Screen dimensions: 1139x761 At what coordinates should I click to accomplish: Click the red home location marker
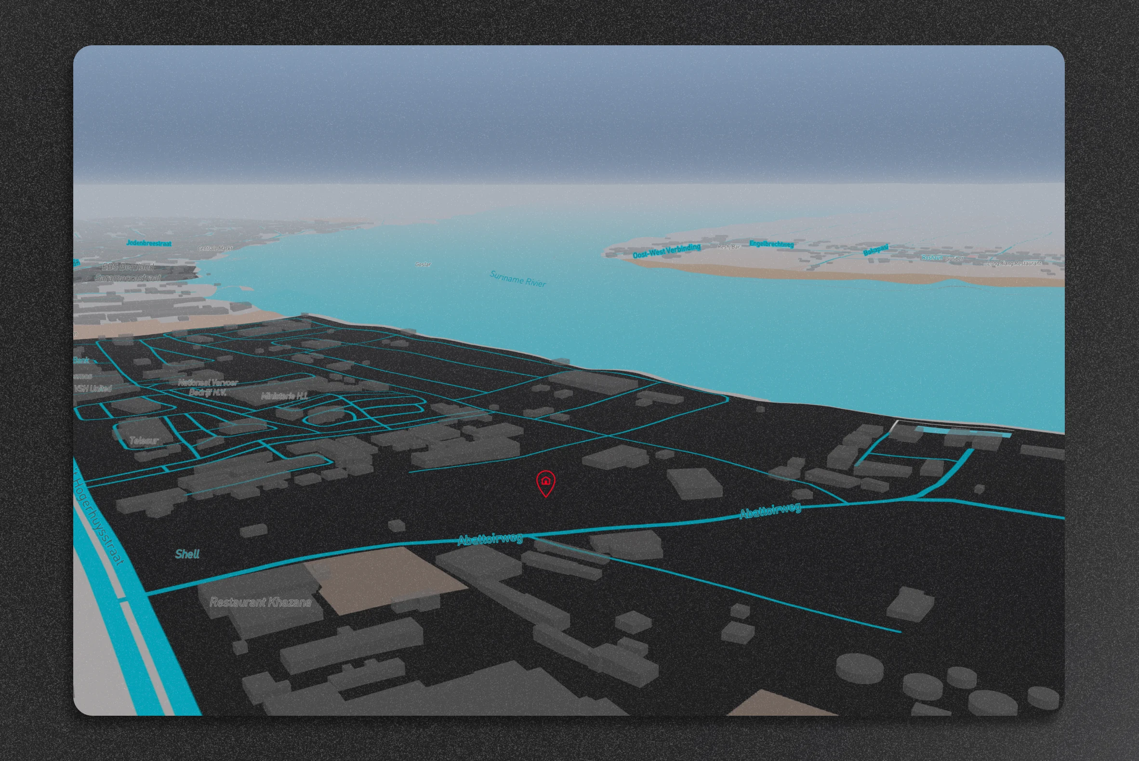[546, 484]
